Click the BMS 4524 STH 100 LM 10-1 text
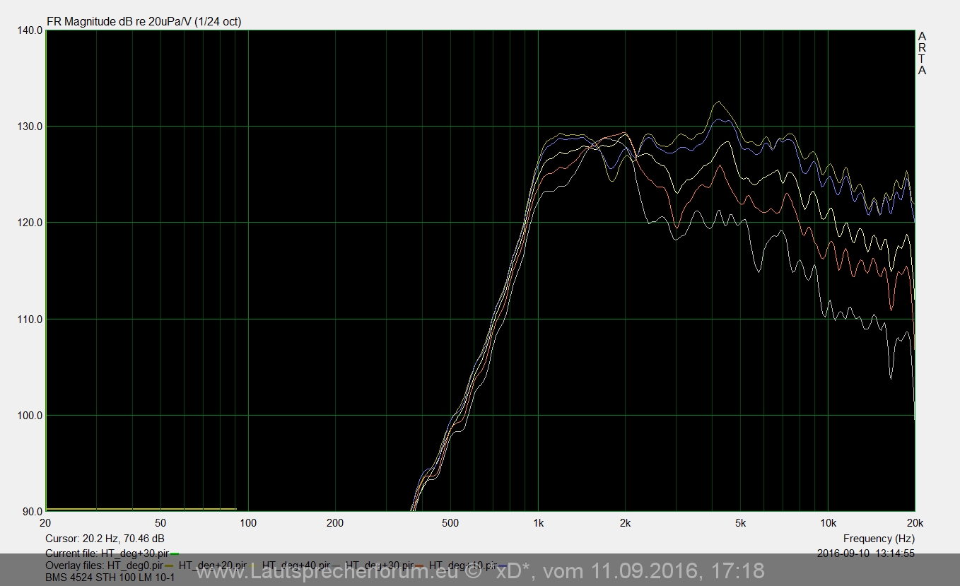 110,578
